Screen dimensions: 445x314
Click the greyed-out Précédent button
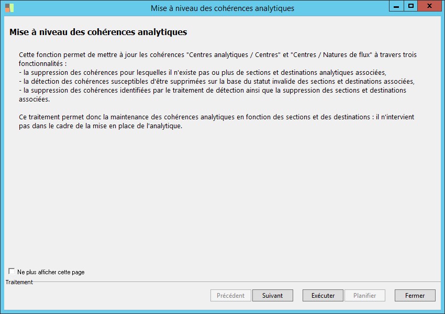pos(230,296)
